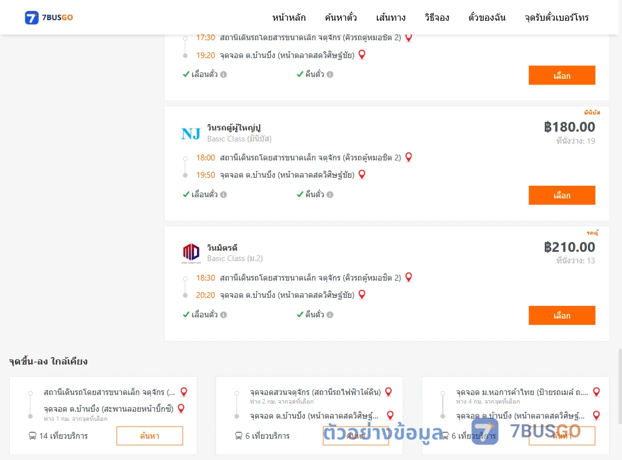This screenshot has height=460, width=622.
Task: Click info icon beside คืนตั๋ว on 17:30 trip
Action: (x=330, y=75)
